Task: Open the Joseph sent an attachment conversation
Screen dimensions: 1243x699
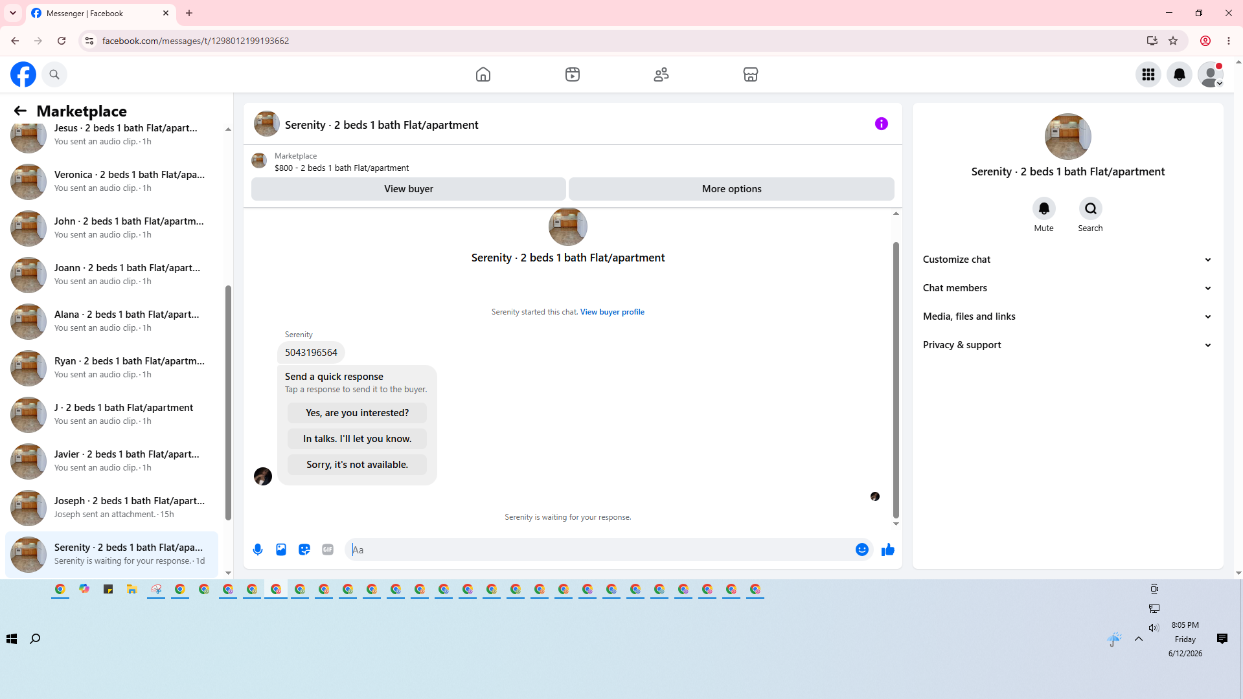Action: (x=111, y=507)
